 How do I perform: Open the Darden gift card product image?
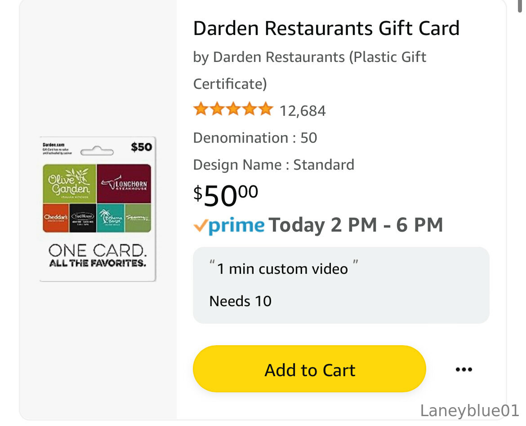98,209
